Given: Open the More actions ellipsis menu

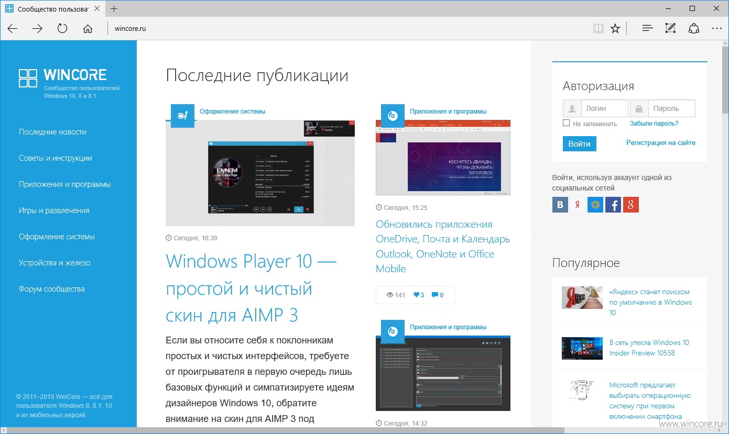Looking at the screenshot, I should coord(716,28).
